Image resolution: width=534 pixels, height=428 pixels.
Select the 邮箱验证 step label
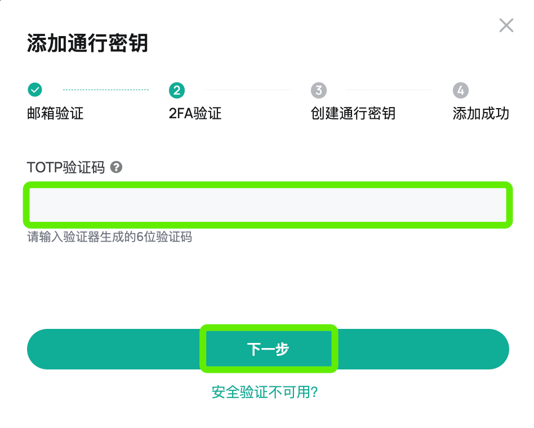(x=55, y=113)
